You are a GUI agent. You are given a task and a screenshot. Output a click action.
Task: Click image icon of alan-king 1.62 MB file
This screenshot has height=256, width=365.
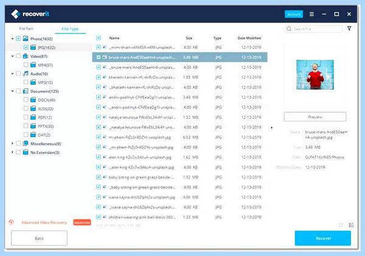point(105,157)
